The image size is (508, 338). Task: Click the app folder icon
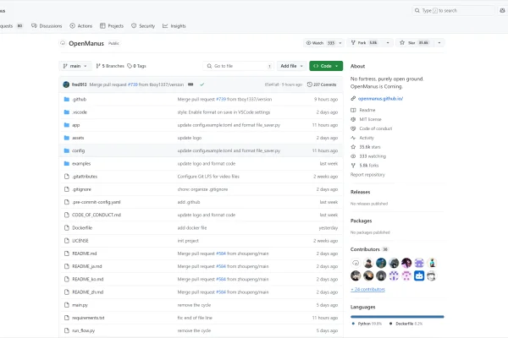pos(67,125)
